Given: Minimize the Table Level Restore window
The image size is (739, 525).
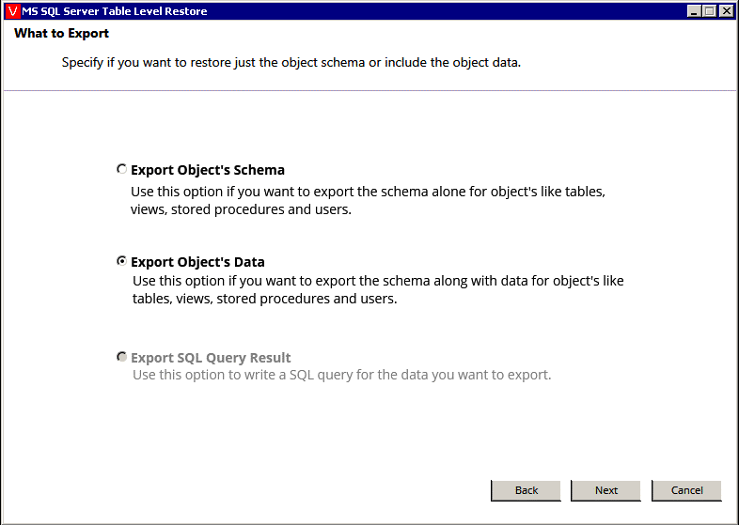Looking at the screenshot, I should point(693,11).
